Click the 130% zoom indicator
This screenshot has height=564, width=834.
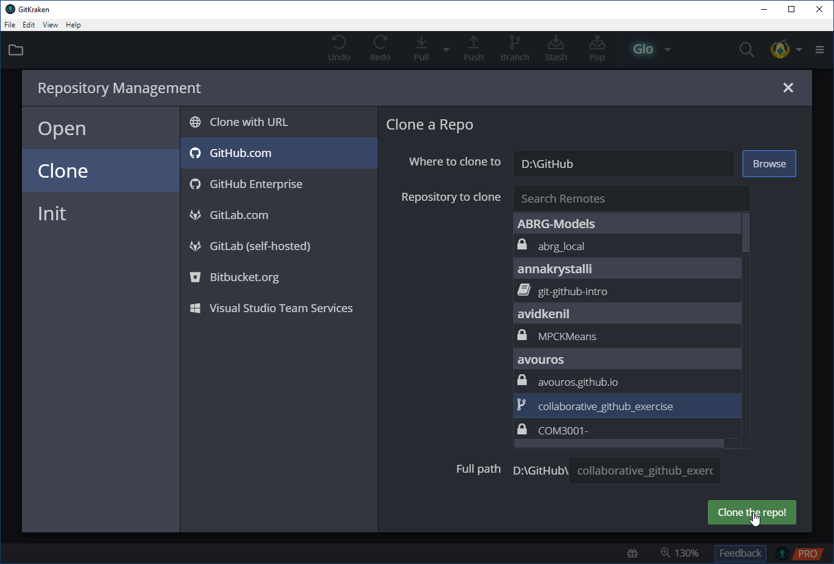coord(679,553)
